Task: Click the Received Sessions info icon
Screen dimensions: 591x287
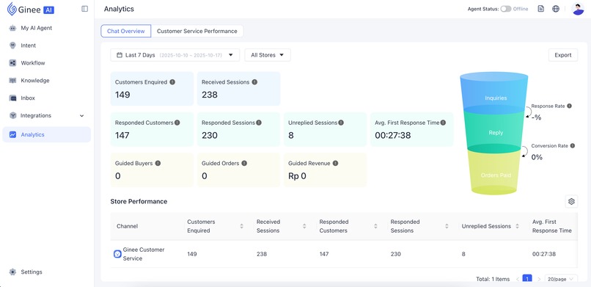Action: pyautogui.click(x=254, y=81)
